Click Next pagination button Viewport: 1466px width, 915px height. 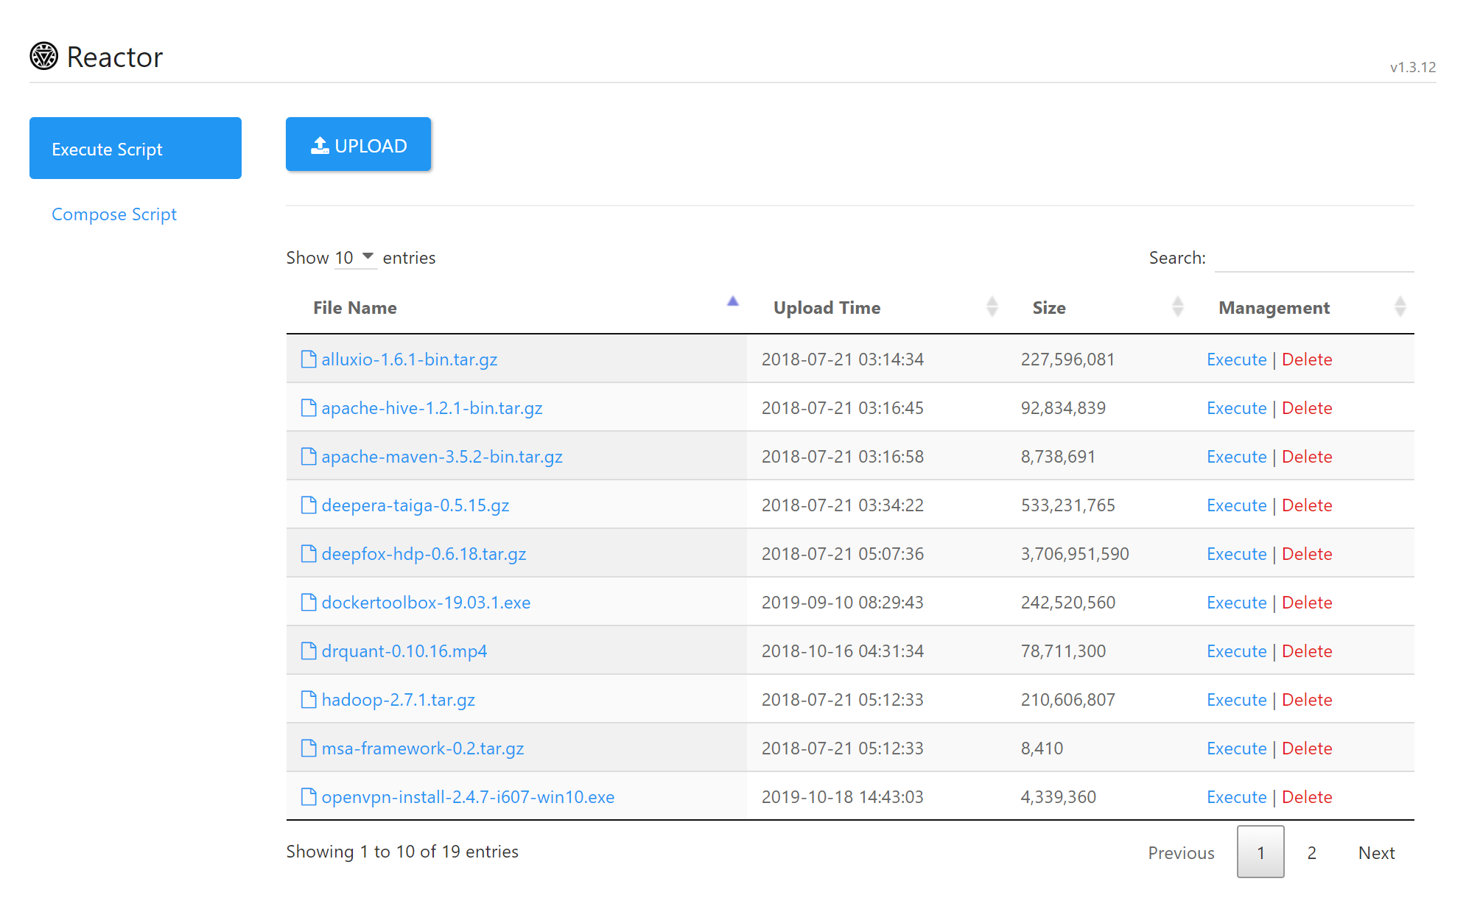point(1376,852)
